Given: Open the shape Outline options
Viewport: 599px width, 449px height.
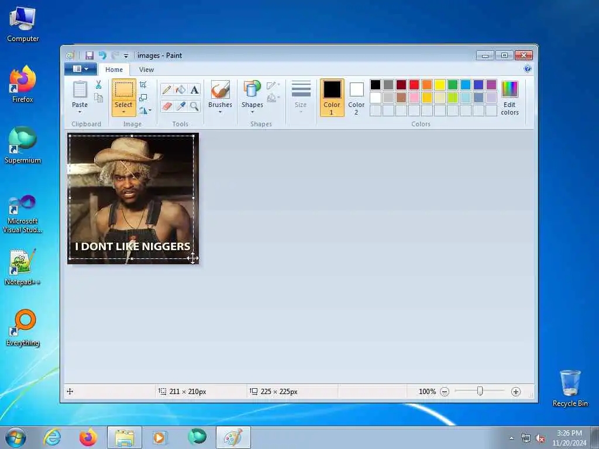Looking at the screenshot, I should click(x=273, y=85).
